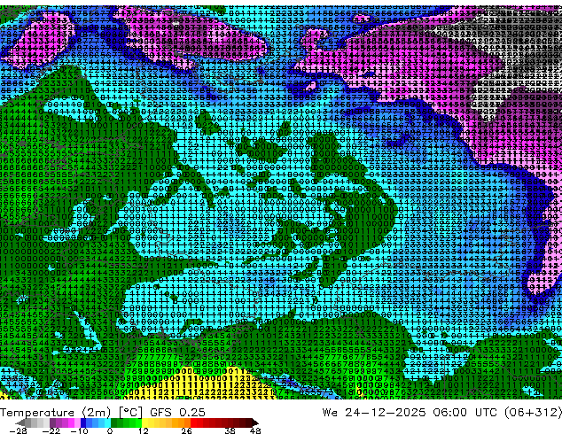This screenshot has height=434, width=562.
Task: Click the '(06+312)' forecast offset text
Action: [533, 413]
